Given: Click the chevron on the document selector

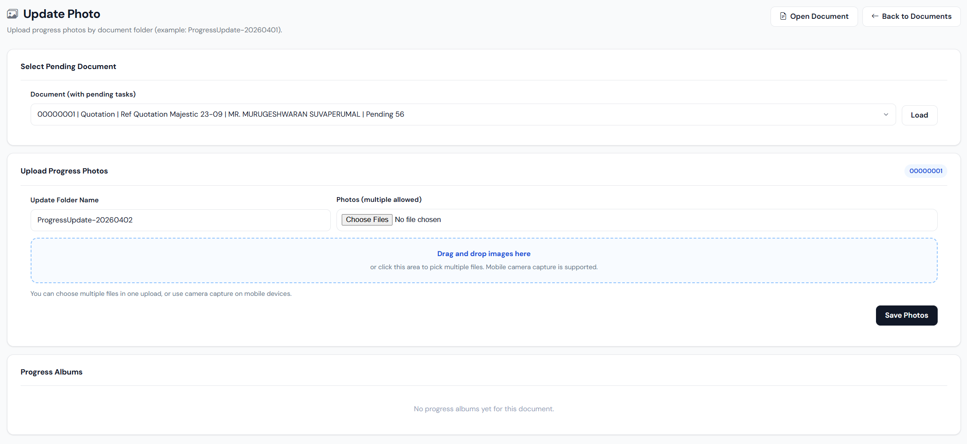Looking at the screenshot, I should click(886, 114).
